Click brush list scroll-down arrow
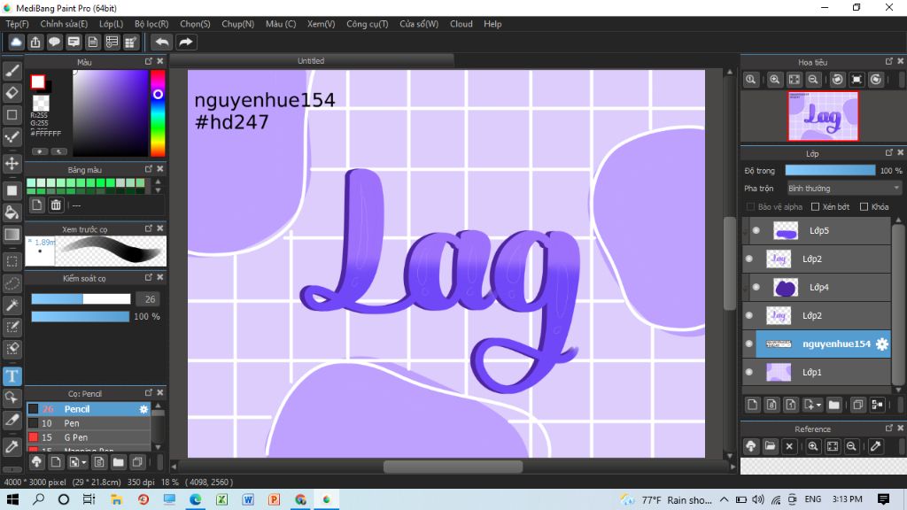This screenshot has height=510, width=907. (158, 447)
